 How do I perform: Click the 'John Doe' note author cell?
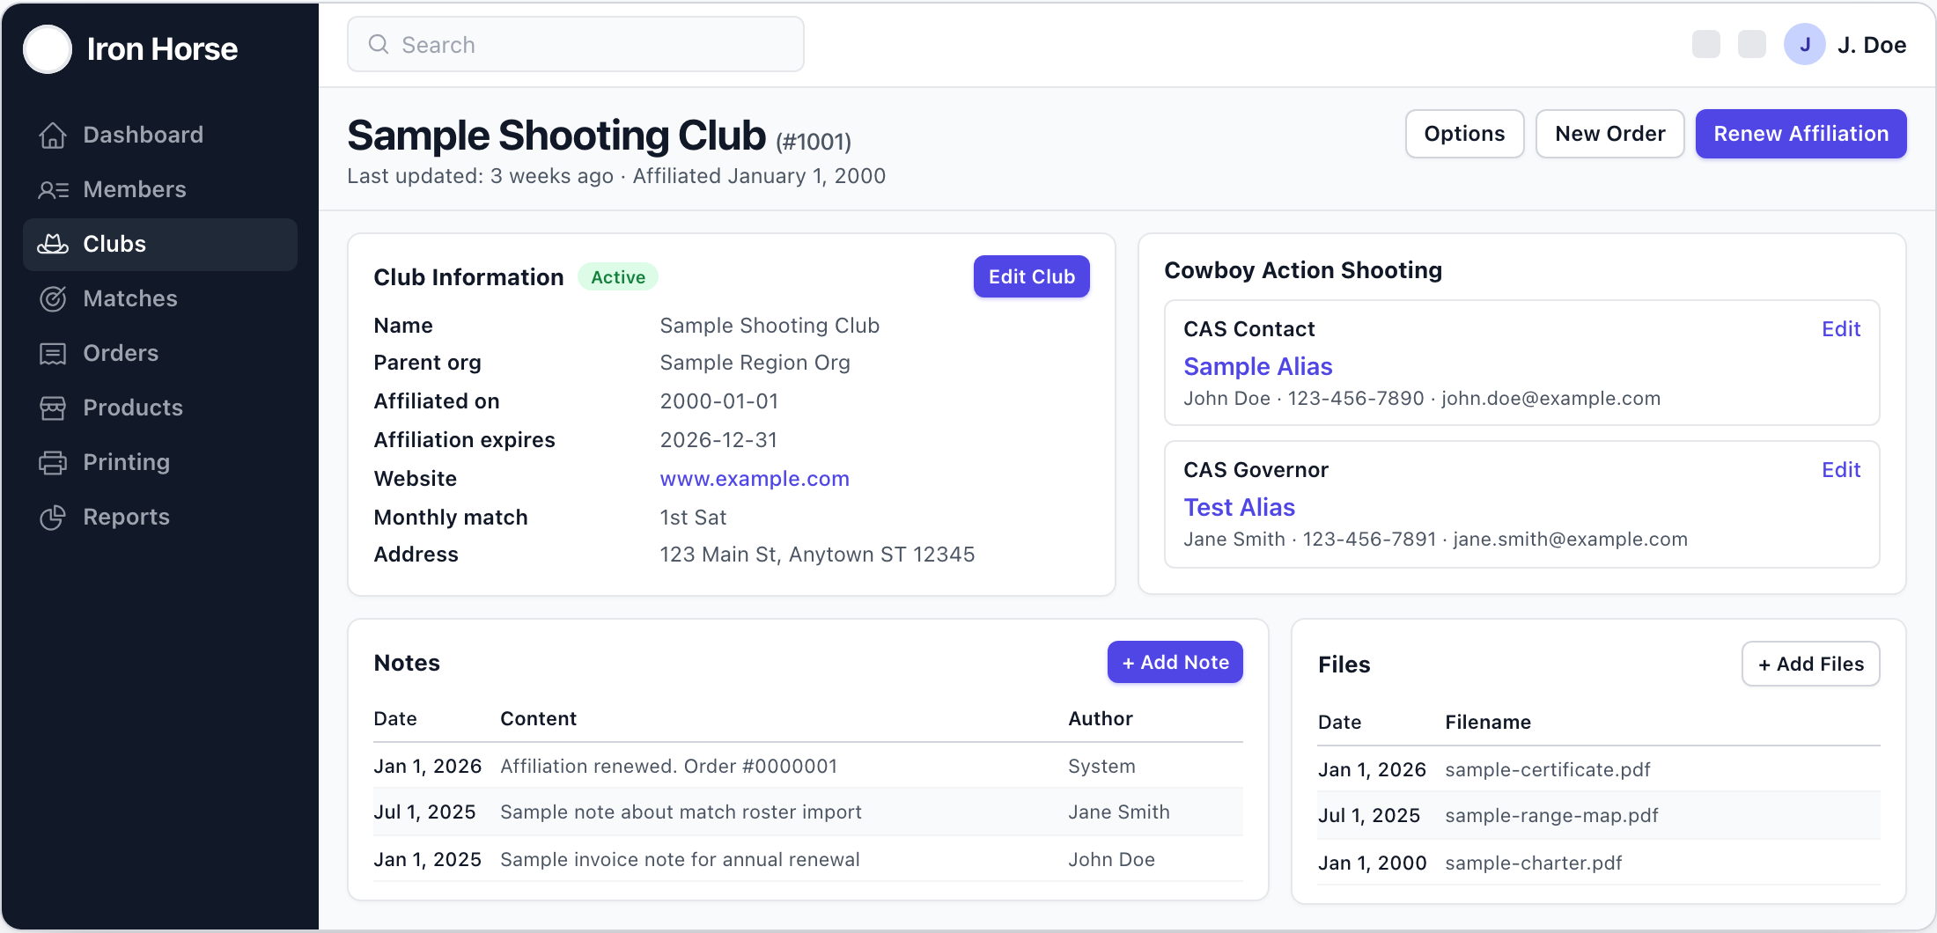1111,859
